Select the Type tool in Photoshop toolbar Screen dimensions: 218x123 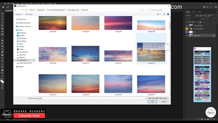tap(2, 61)
